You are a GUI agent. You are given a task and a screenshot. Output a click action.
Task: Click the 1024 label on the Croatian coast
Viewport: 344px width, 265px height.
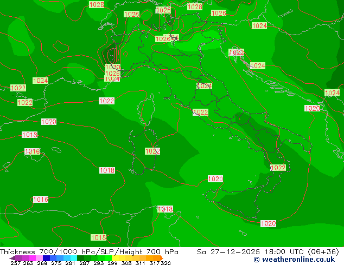point(258,65)
